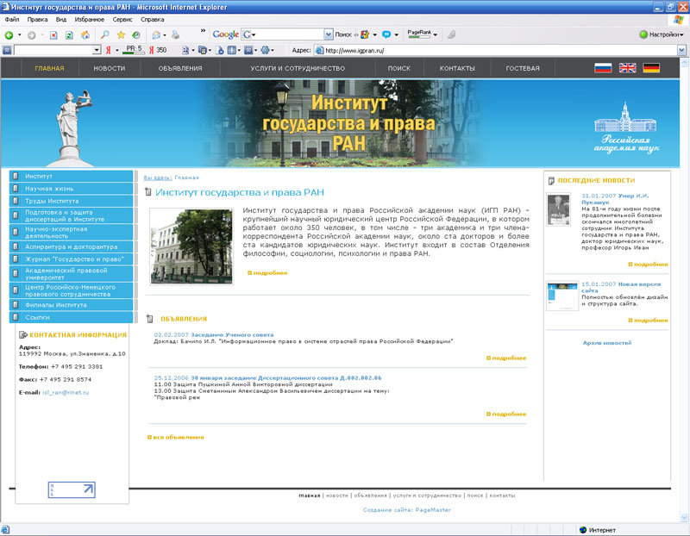Click the isl_ran@rinet.ru email link
Screen dimensions: 690x536
click(x=66, y=392)
